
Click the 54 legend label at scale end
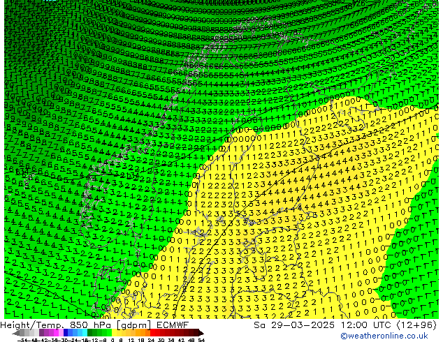coord(201,340)
